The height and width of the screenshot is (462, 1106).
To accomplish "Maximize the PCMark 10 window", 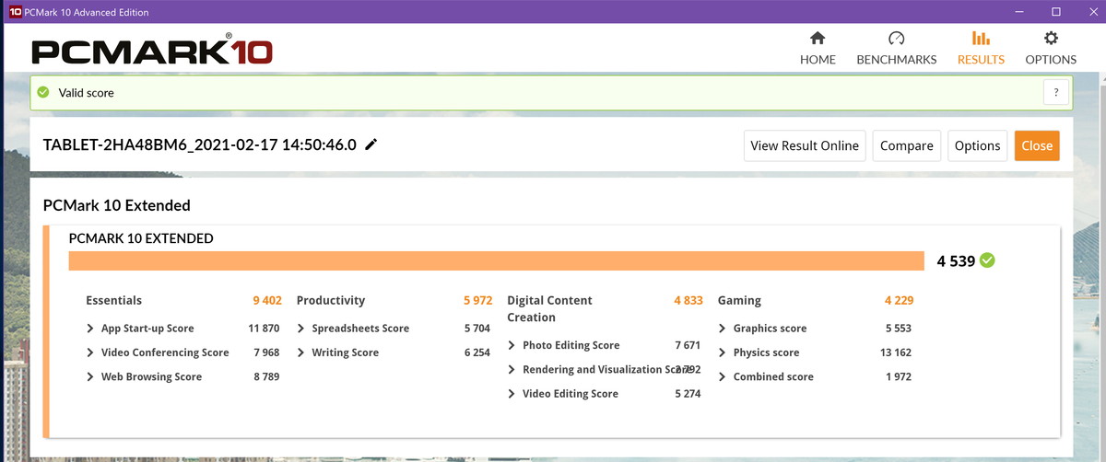I will click(x=1056, y=12).
